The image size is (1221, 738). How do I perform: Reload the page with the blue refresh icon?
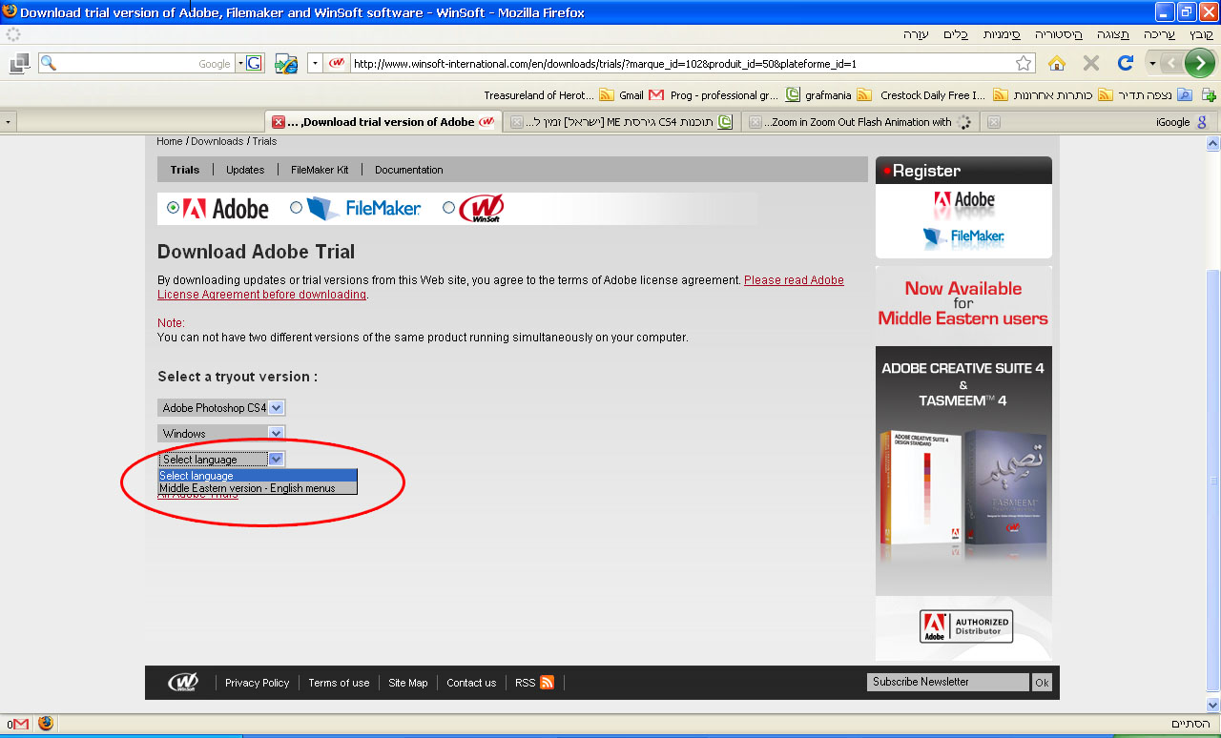1126,63
